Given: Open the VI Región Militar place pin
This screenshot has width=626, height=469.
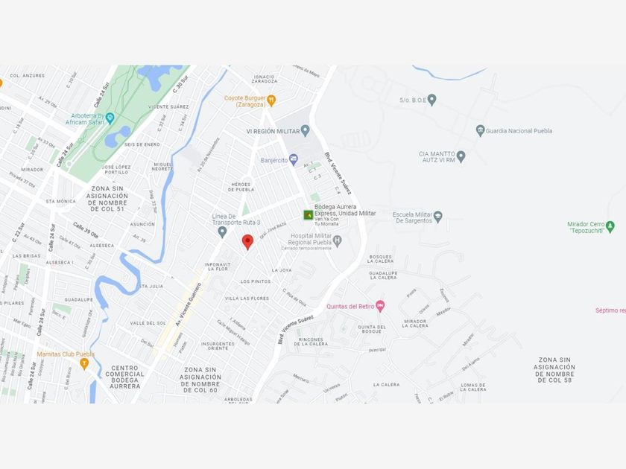Looking at the screenshot, I should (306, 130).
